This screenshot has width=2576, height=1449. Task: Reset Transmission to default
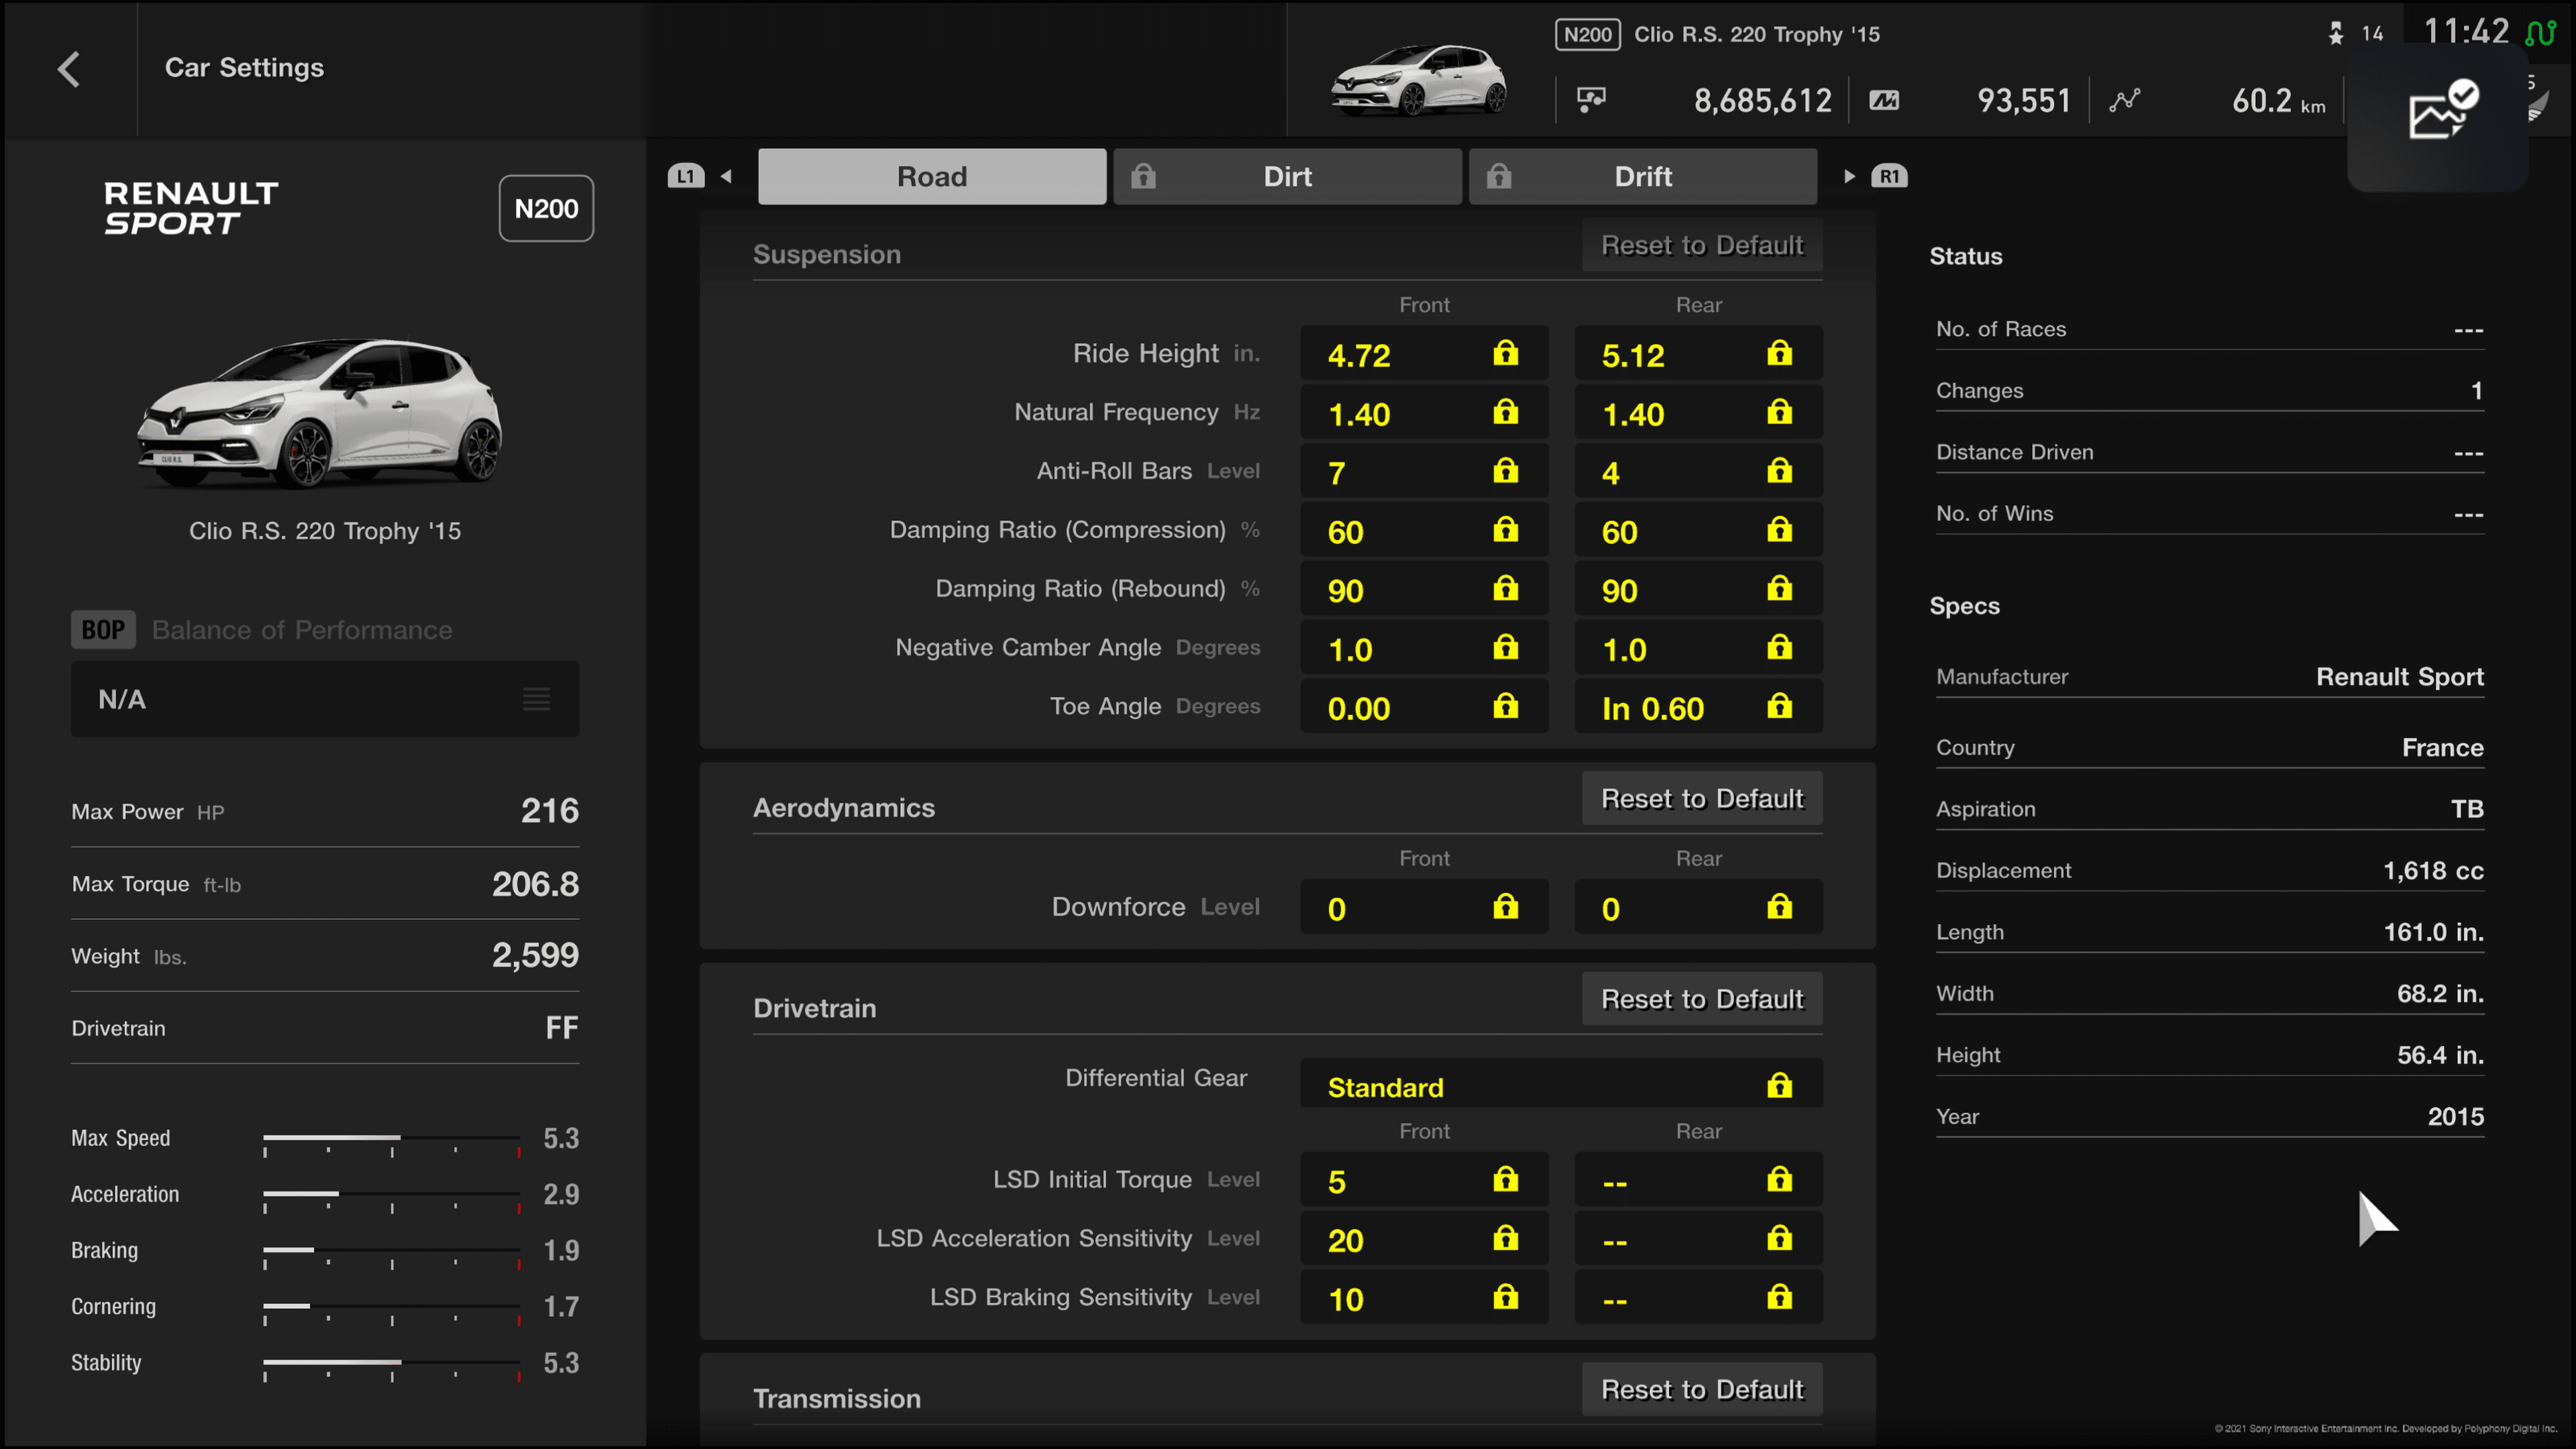point(1702,1390)
